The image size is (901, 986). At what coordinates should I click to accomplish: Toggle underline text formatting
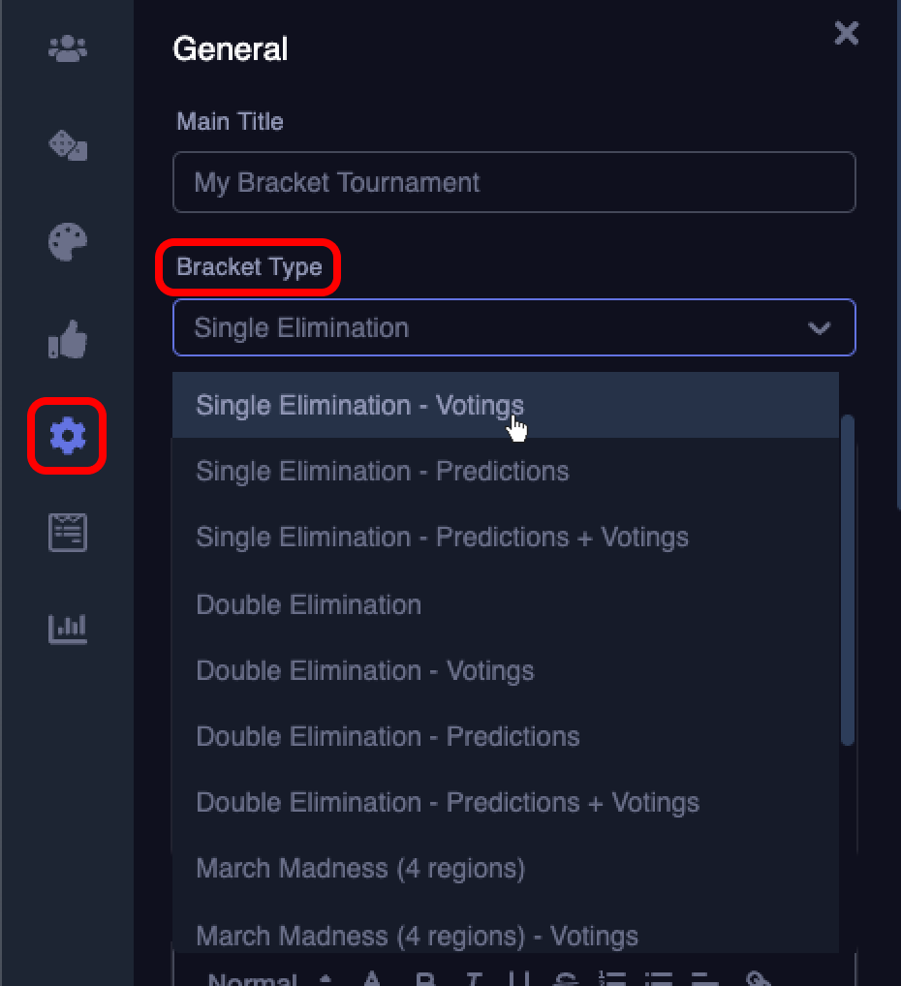tap(518, 978)
